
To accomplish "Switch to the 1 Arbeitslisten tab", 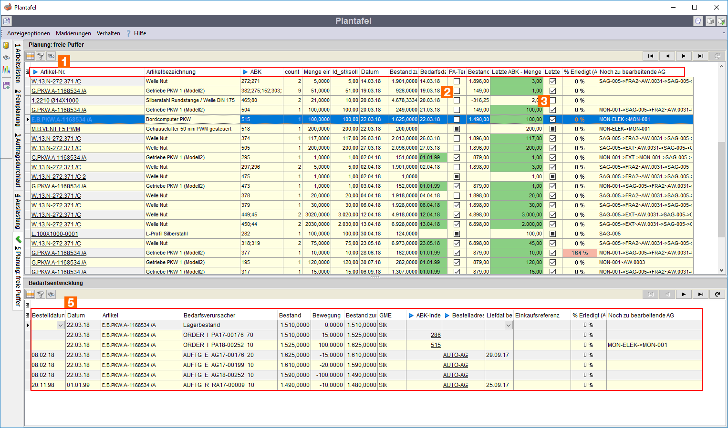I will [x=18, y=63].
